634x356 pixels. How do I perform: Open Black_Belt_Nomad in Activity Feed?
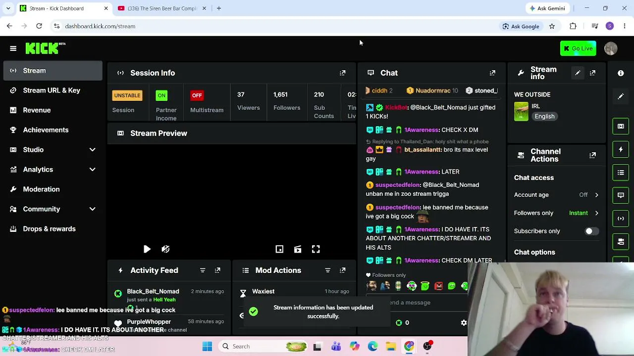[x=153, y=291]
